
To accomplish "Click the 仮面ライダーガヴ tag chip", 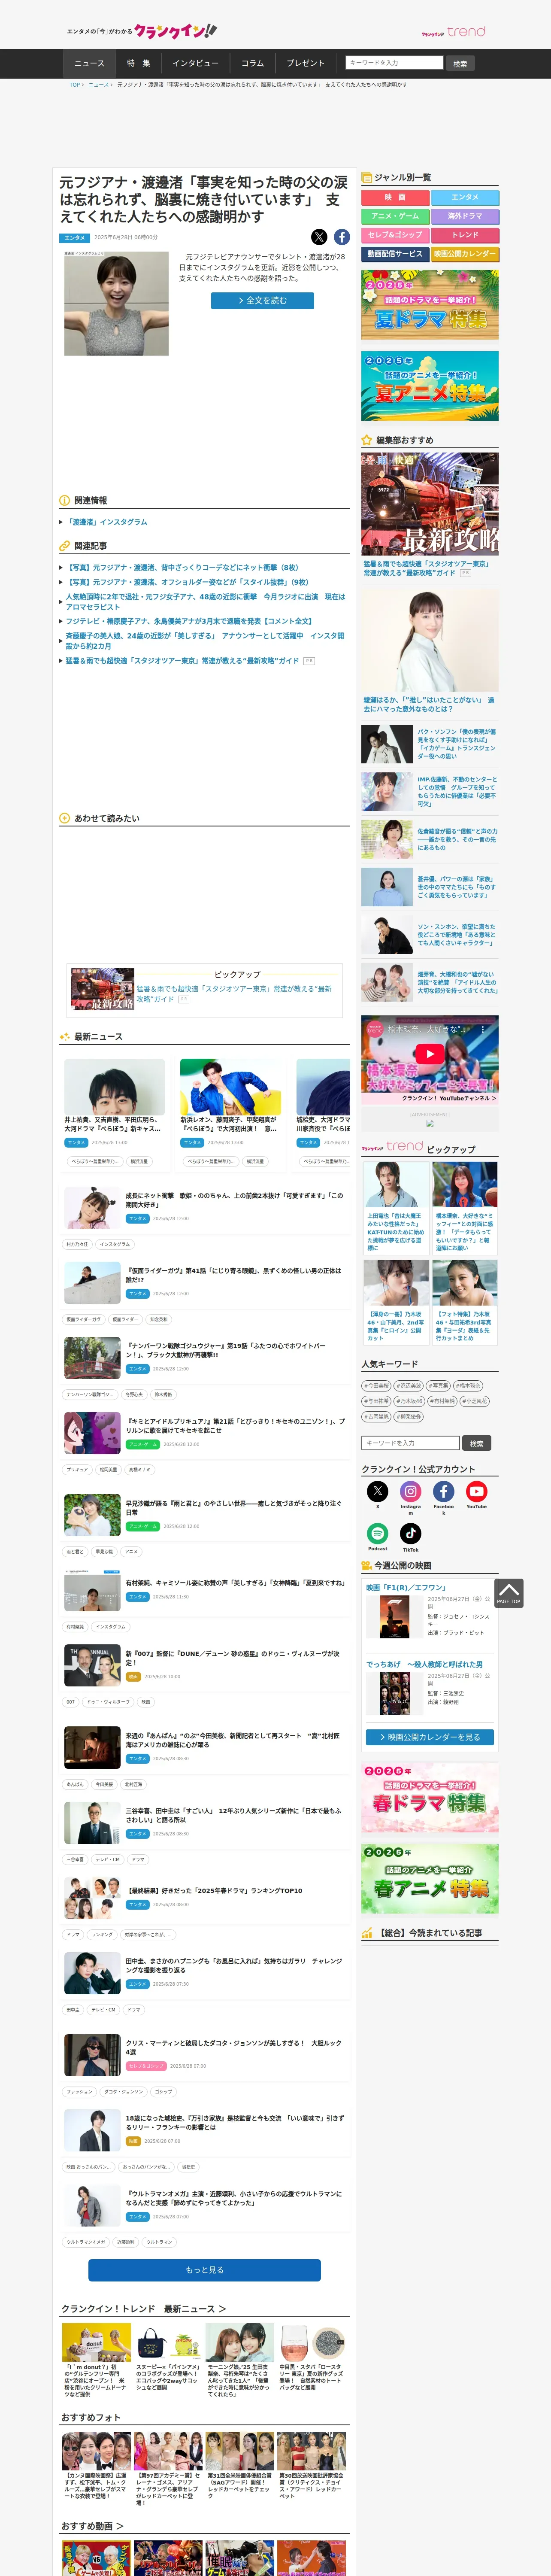I will [84, 1319].
